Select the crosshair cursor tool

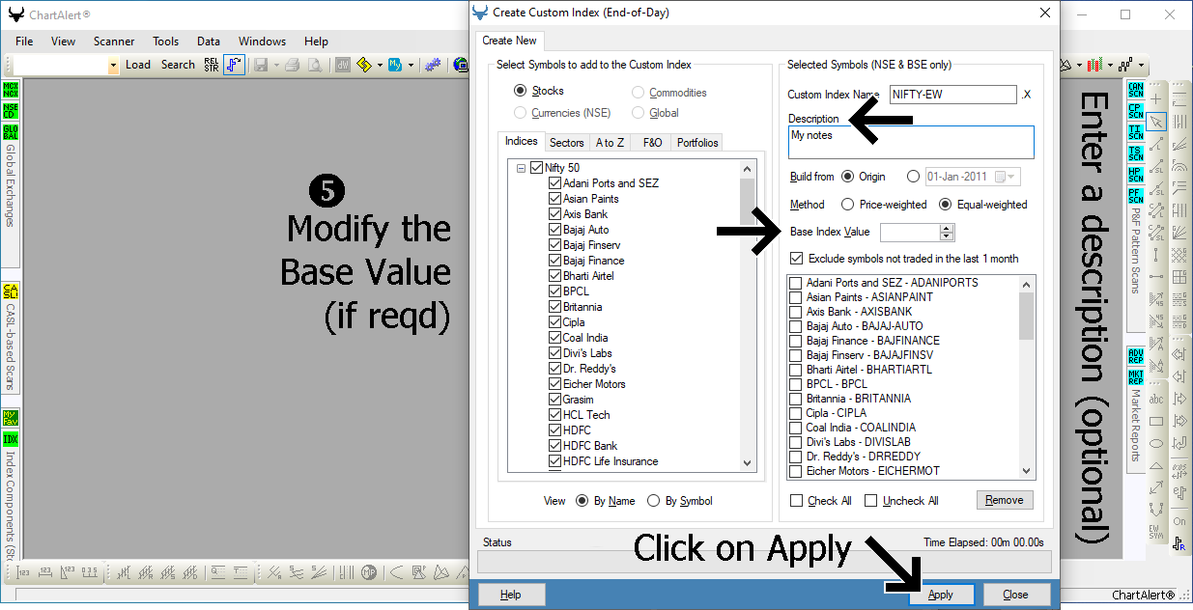click(1156, 99)
